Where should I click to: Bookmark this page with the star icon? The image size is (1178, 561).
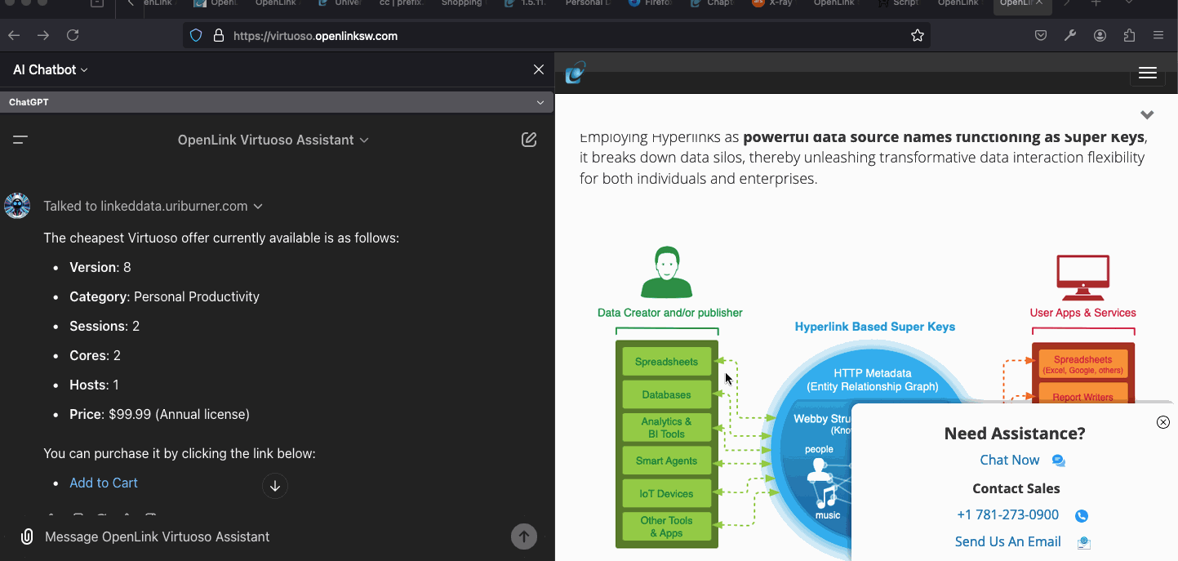pyautogui.click(x=918, y=36)
